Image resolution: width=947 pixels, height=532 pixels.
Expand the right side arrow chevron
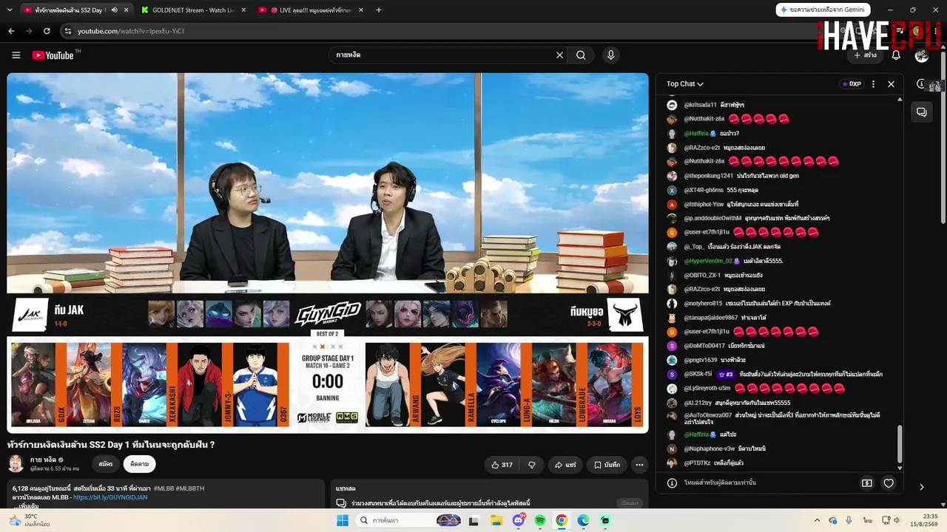pyautogui.click(x=922, y=487)
